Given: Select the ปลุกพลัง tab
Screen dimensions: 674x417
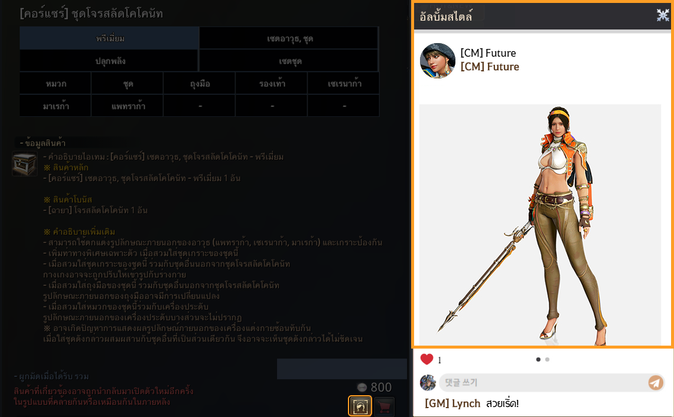Looking at the screenshot, I should tap(110, 61).
